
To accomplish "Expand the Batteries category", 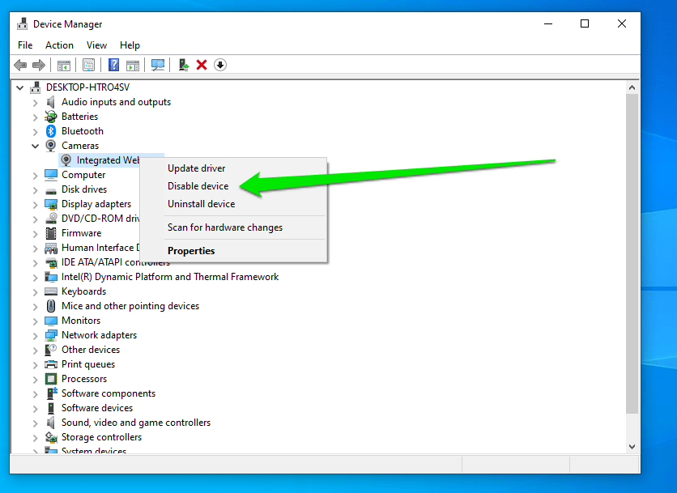I will tap(35, 117).
